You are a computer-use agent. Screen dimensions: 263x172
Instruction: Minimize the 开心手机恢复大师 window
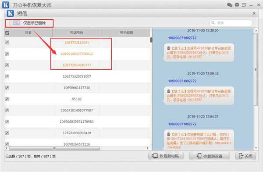[x=251, y=5]
